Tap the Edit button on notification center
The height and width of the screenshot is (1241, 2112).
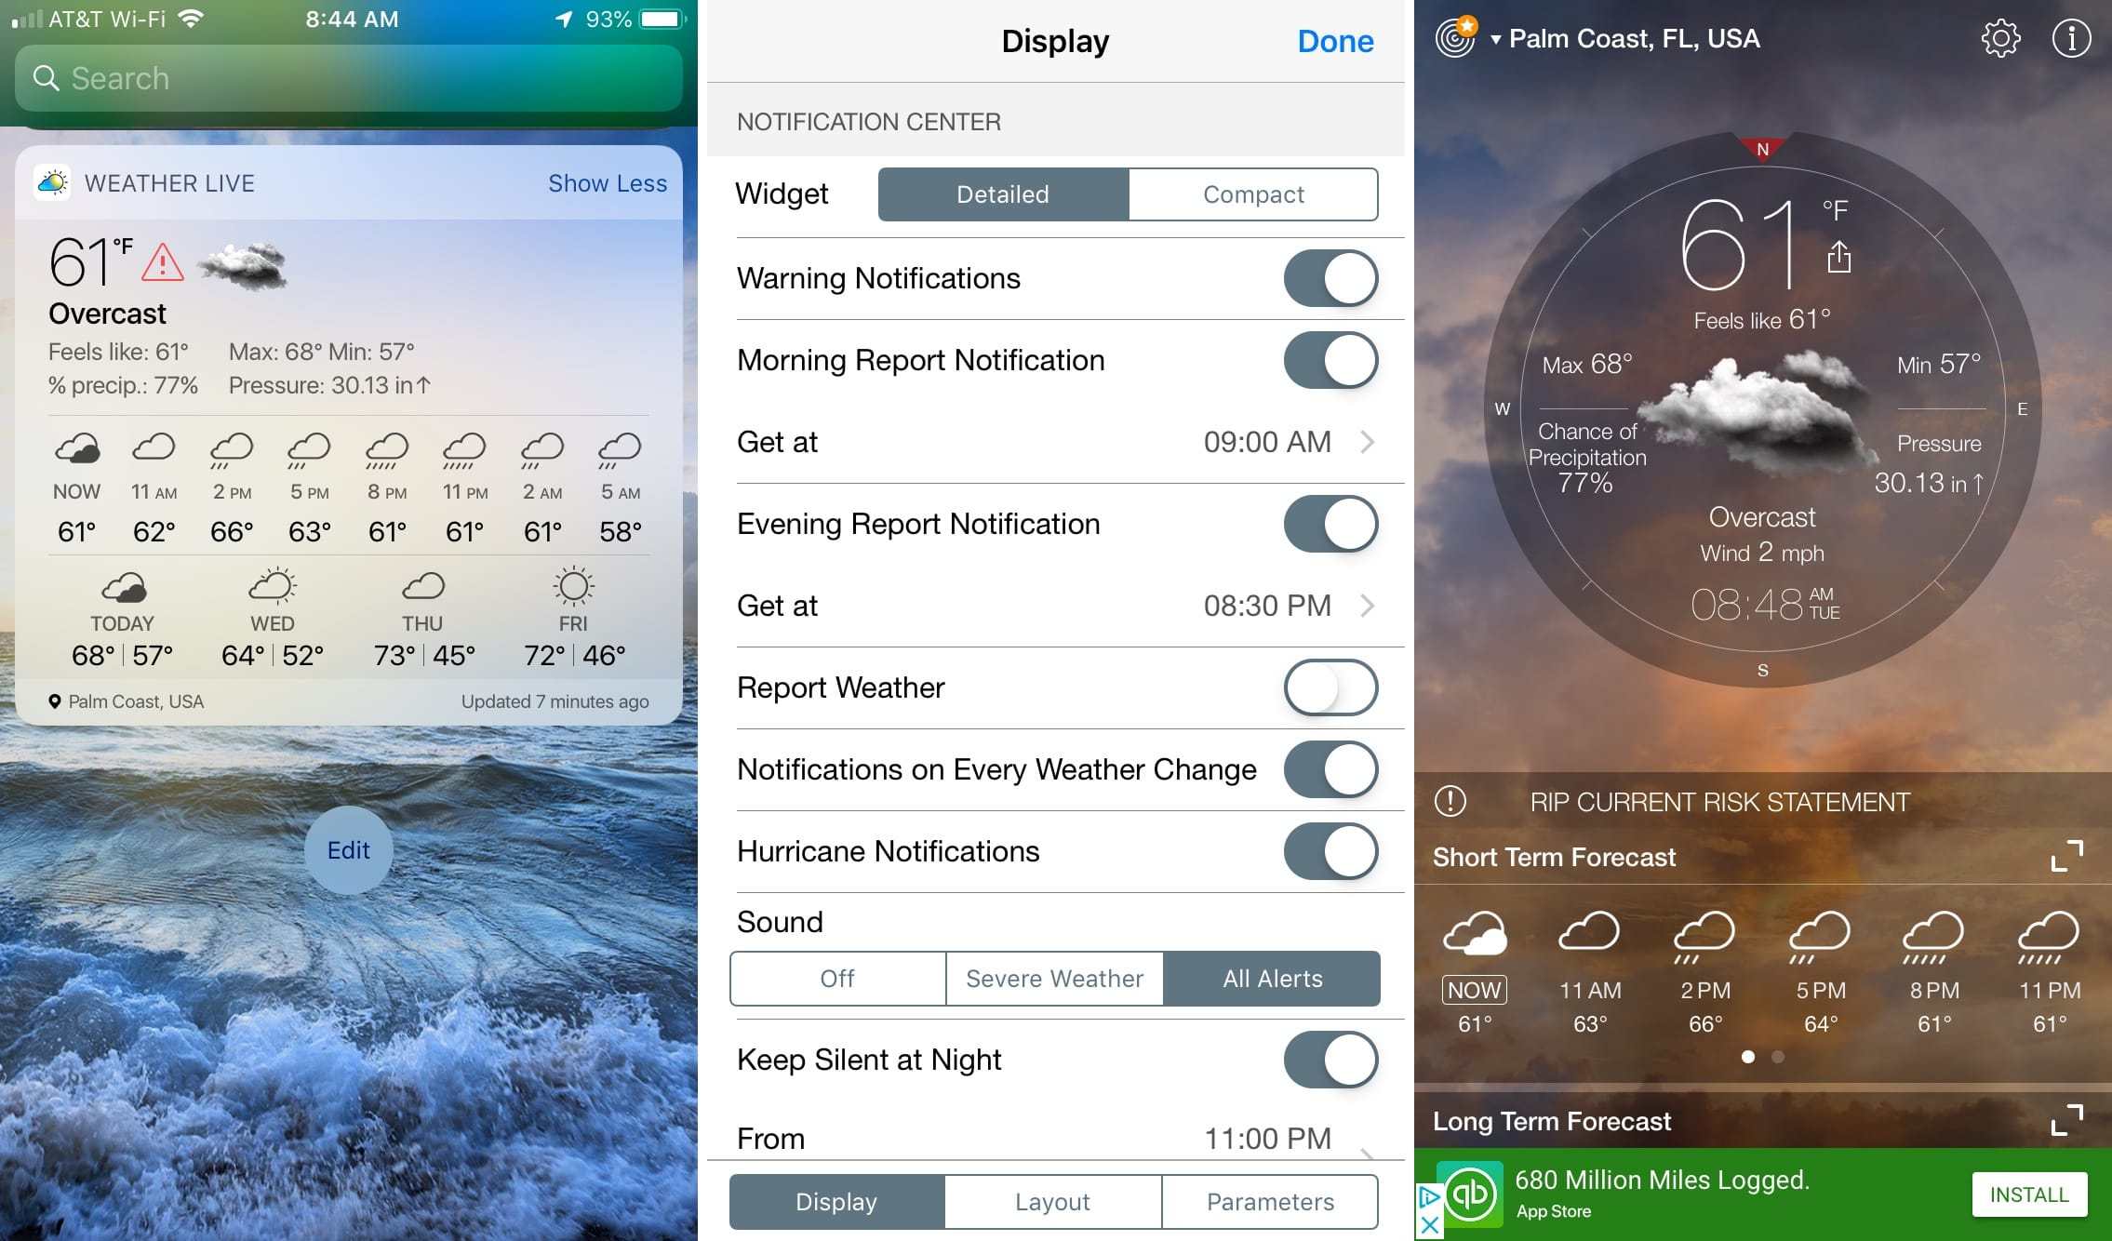[347, 849]
